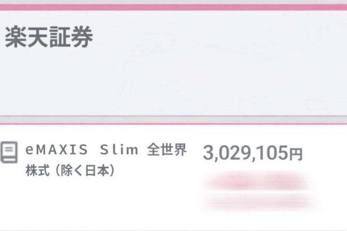
Task: Open the 楽天証券 account header
Action: point(49,37)
